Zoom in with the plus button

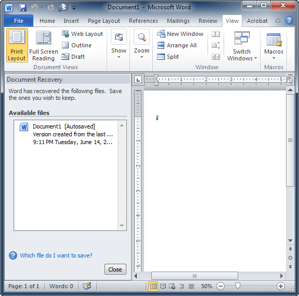280,286
